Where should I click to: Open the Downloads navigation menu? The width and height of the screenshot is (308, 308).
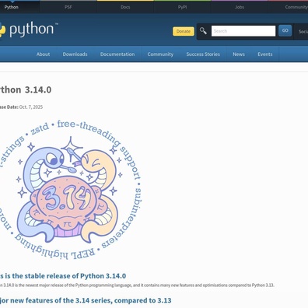tap(75, 54)
